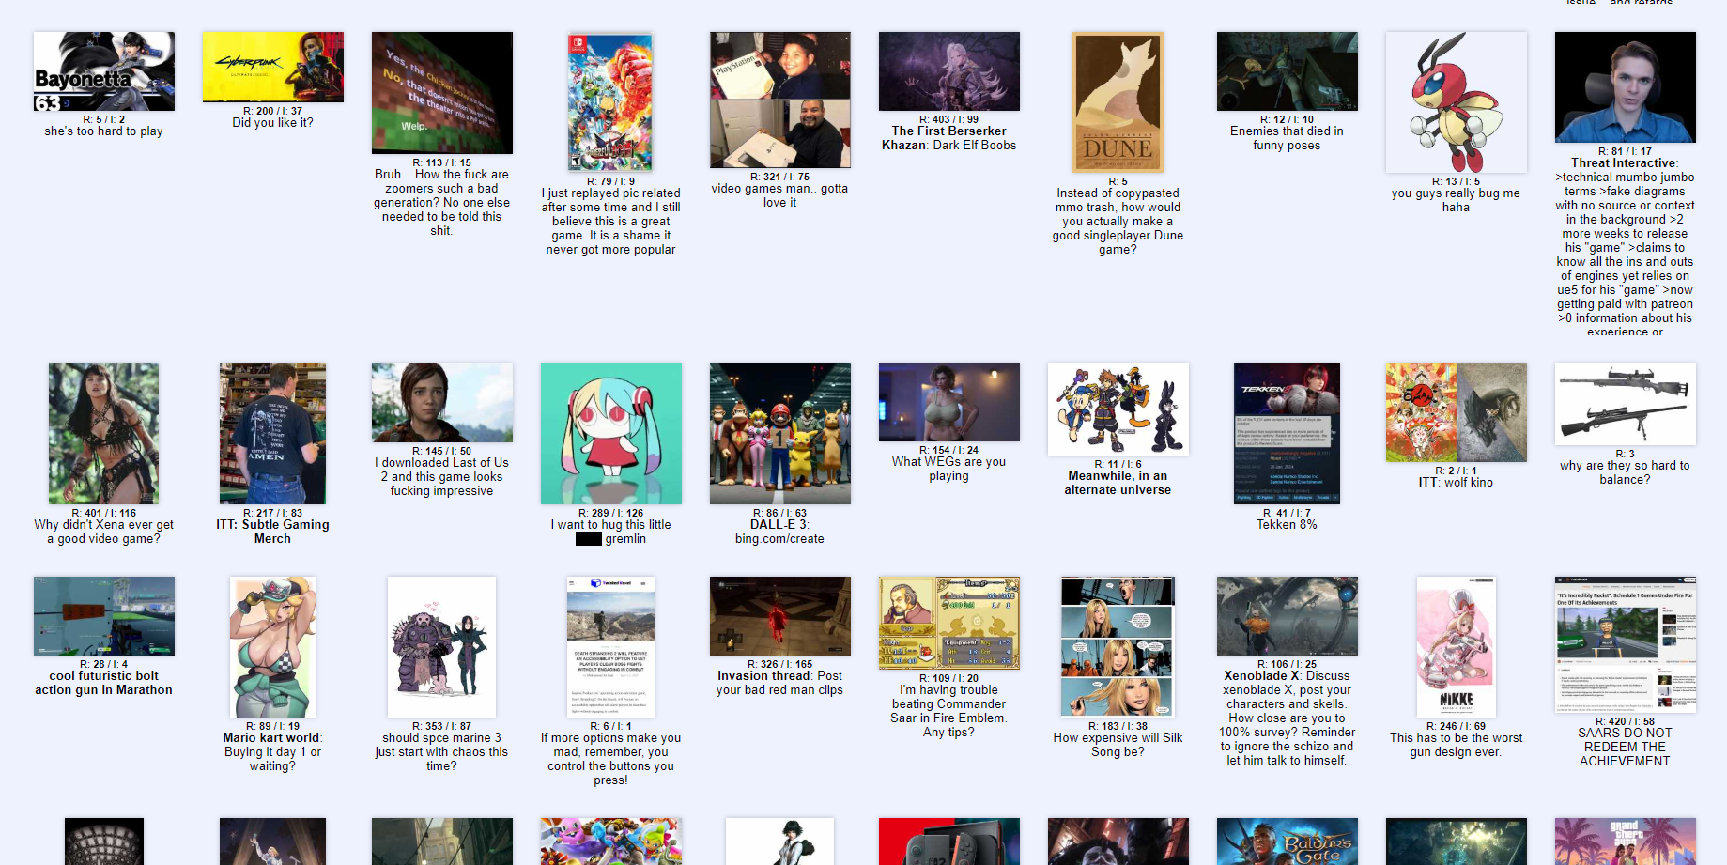
Task: Open the 'ITT: wolf kino' thumbnail
Action: [x=1456, y=412]
